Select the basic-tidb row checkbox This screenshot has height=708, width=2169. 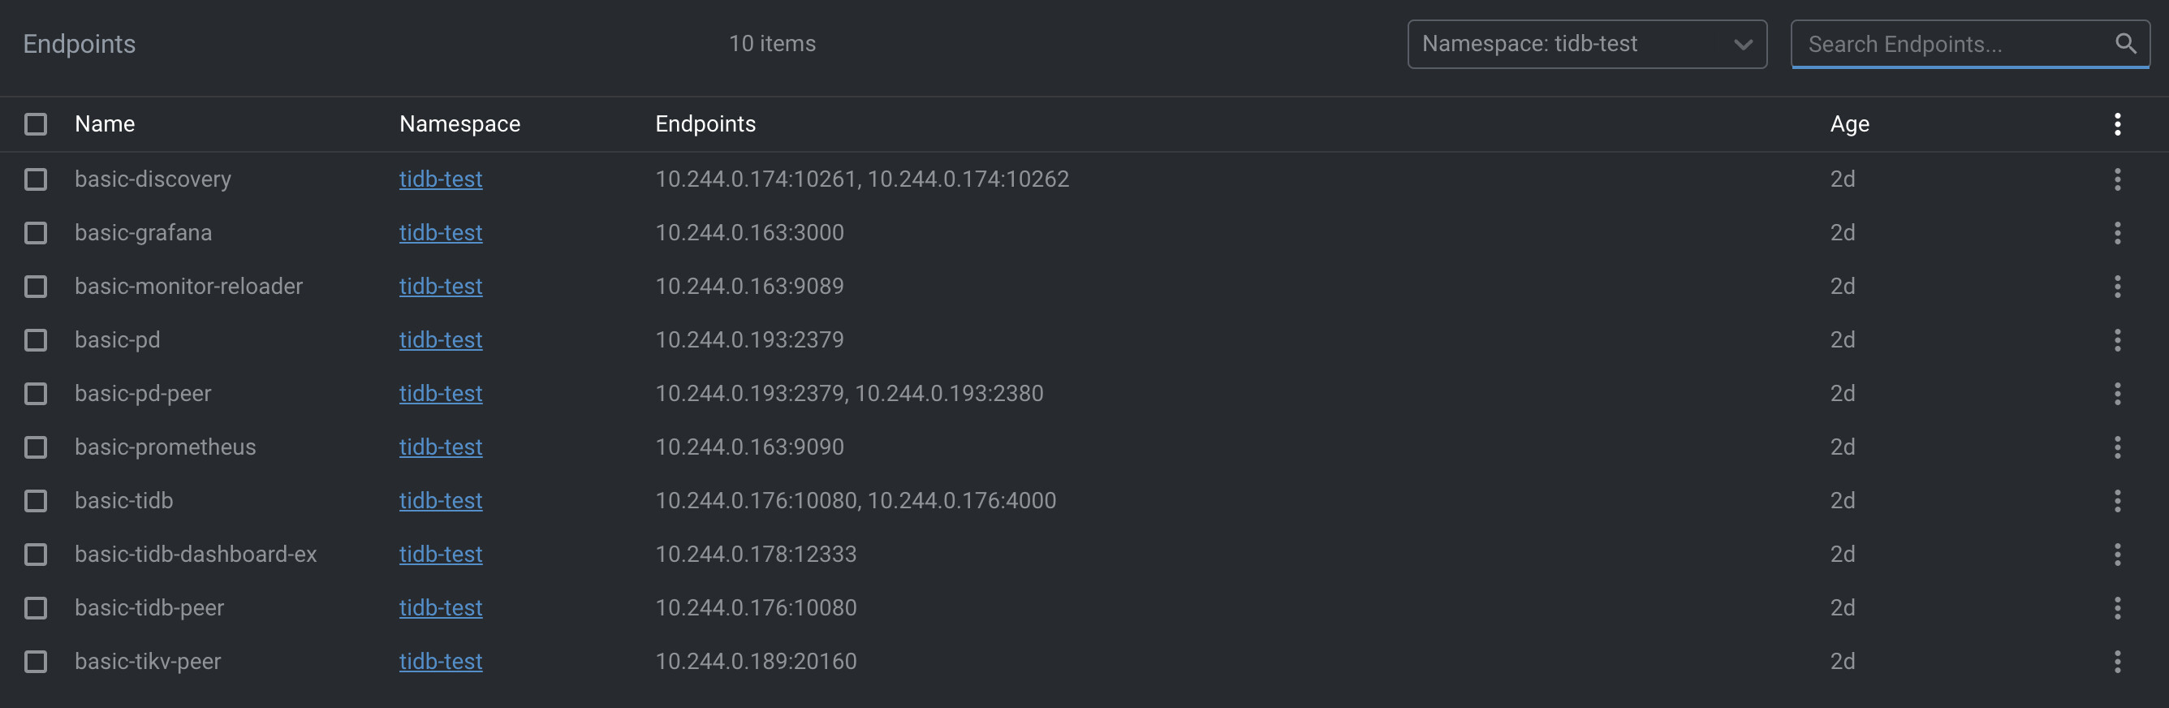click(x=36, y=501)
